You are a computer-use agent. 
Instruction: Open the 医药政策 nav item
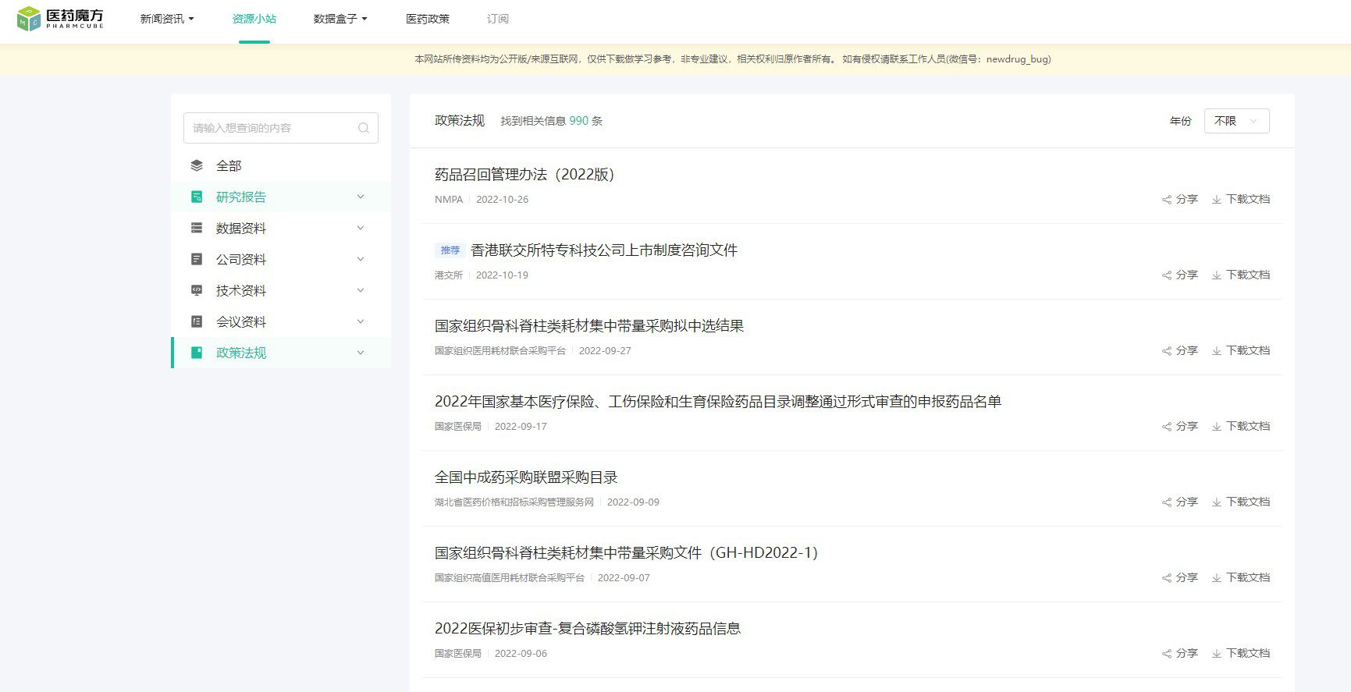coord(428,19)
